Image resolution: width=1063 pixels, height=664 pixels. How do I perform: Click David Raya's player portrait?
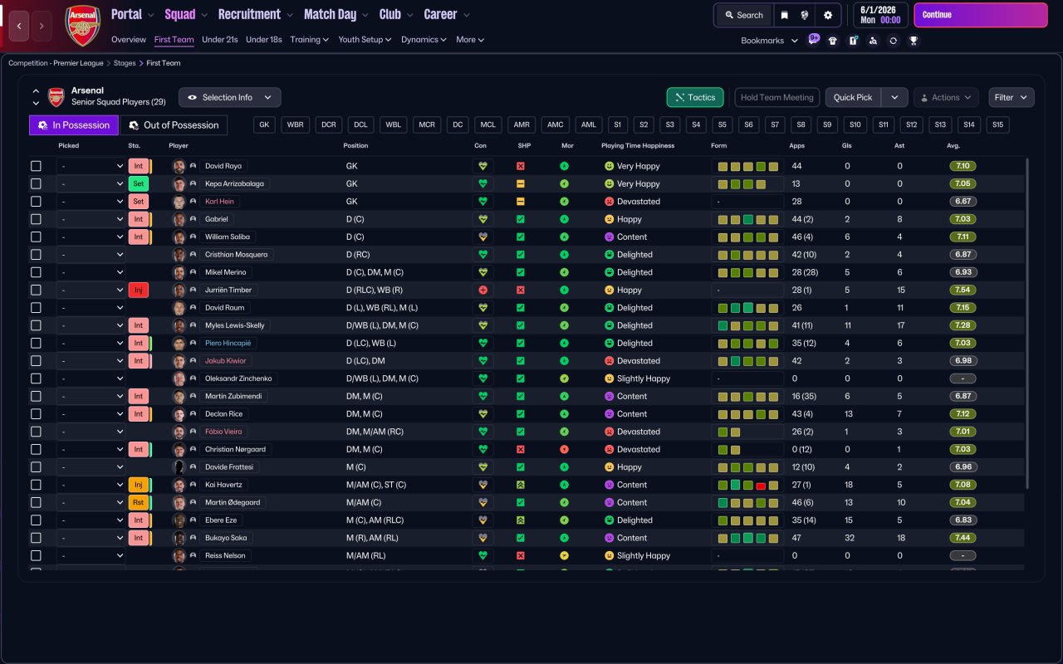click(179, 166)
